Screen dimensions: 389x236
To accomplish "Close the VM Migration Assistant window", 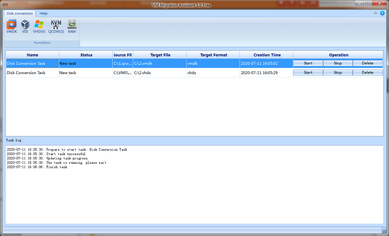I will tap(379, 3).
